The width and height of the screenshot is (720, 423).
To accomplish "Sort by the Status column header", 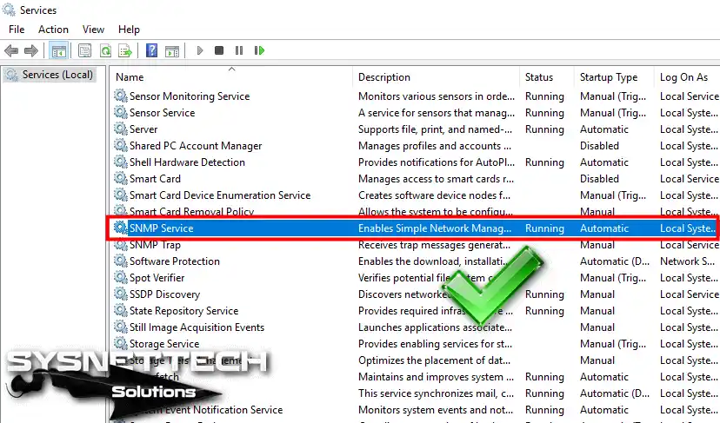I will pyautogui.click(x=546, y=76).
